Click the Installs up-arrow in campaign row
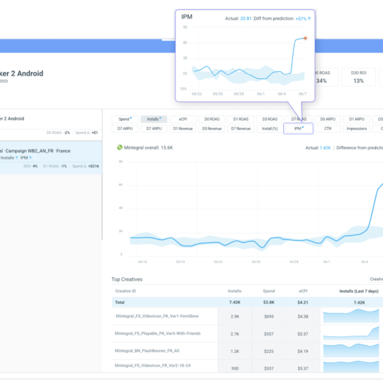This screenshot has height=383, width=383. (17, 158)
